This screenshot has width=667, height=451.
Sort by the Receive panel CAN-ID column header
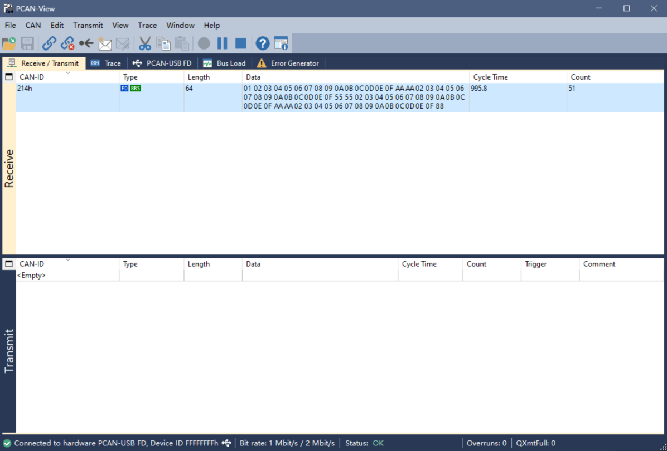(67, 77)
